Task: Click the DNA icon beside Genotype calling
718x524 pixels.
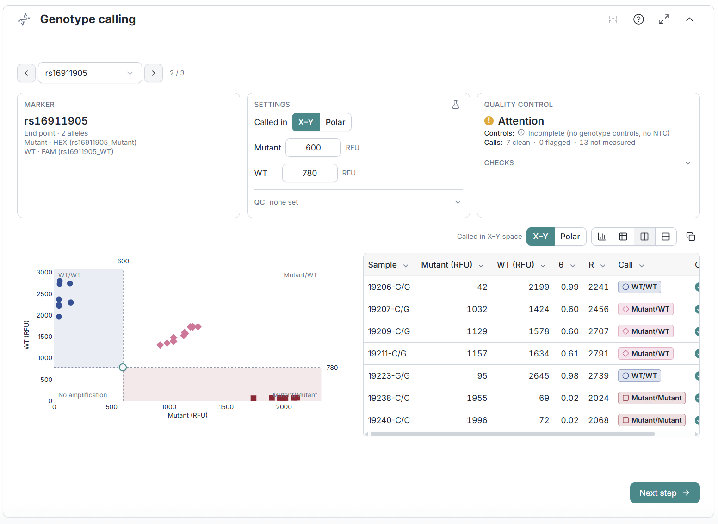Action: click(x=24, y=19)
